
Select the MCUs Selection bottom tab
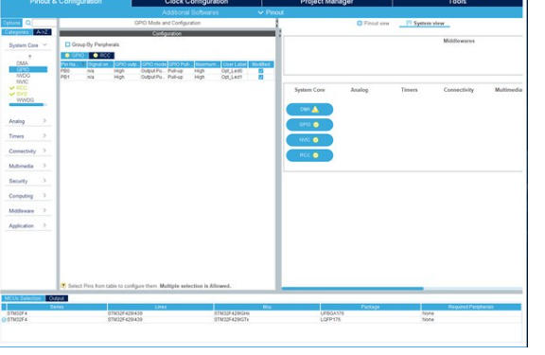(23, 298)
